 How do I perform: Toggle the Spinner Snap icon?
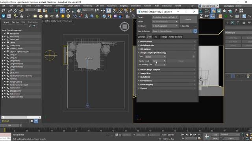coord(132,11)
